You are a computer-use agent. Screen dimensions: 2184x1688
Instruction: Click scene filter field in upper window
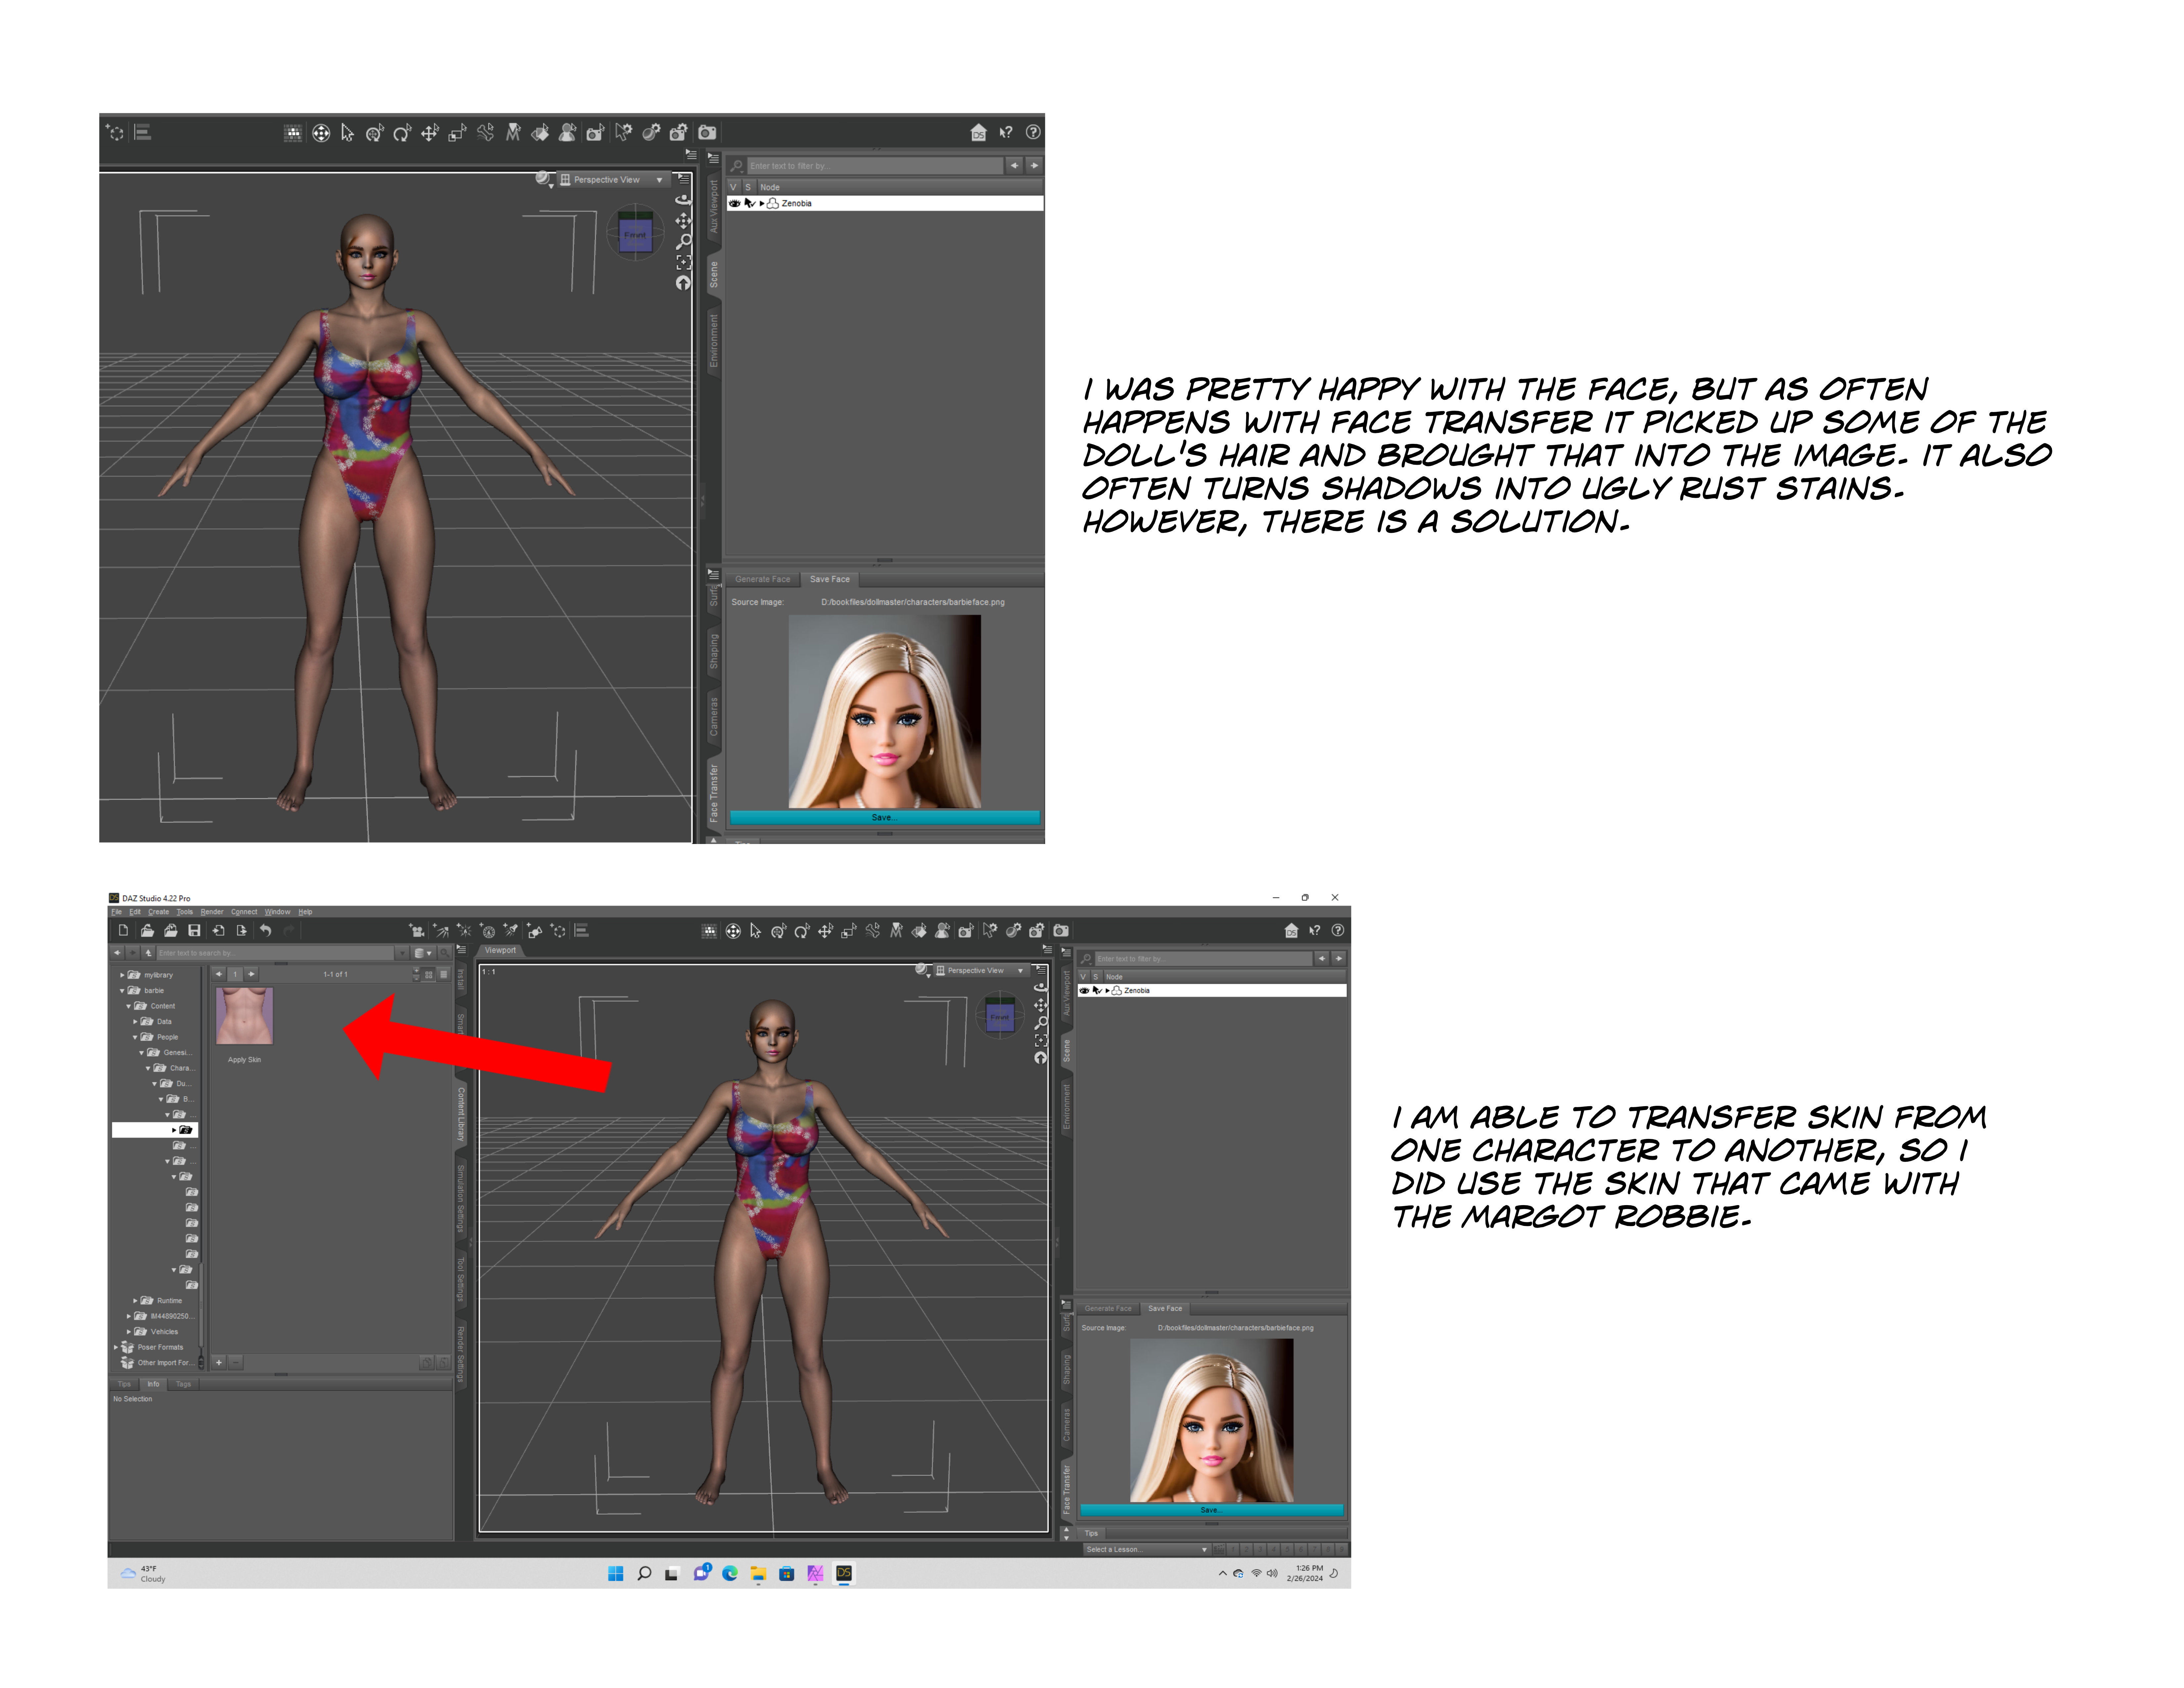tap(875, 166)
